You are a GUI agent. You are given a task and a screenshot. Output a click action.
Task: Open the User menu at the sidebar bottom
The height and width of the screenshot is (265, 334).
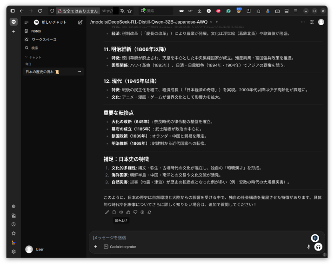click(34, 249)
